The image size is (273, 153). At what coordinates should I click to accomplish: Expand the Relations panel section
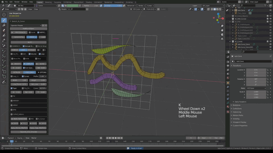(x=236, y=105)
